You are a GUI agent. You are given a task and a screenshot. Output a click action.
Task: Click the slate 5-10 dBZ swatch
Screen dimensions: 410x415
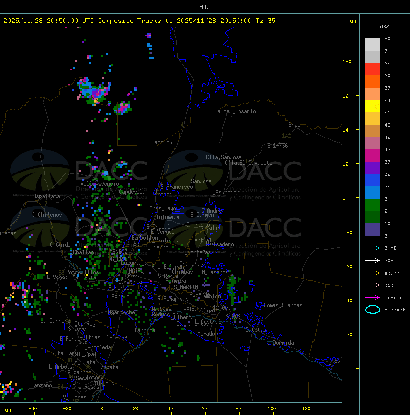click(x=373, y=230)
